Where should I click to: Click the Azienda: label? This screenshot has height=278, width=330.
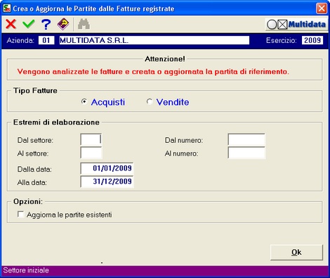tap(20, 40)
